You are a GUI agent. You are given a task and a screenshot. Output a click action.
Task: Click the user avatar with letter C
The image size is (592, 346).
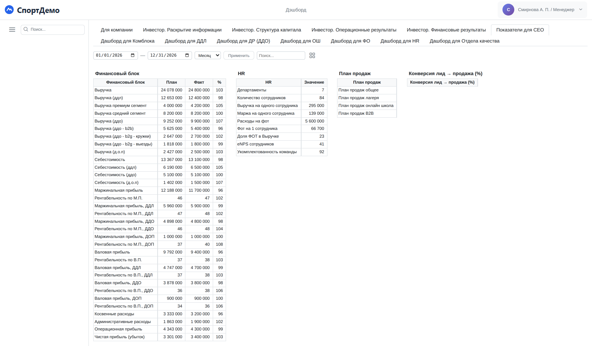[x=508, y=10]
